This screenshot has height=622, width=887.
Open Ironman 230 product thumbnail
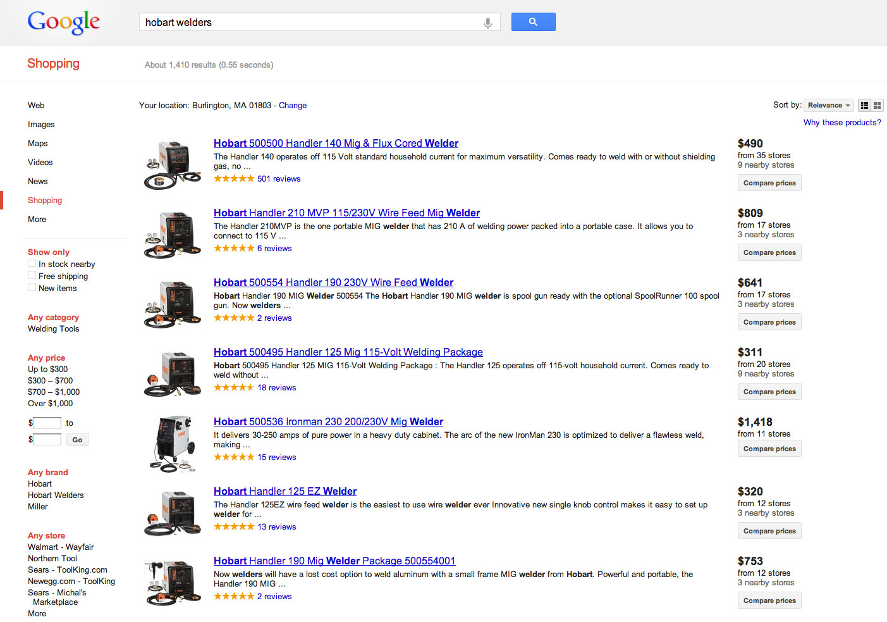173,444
